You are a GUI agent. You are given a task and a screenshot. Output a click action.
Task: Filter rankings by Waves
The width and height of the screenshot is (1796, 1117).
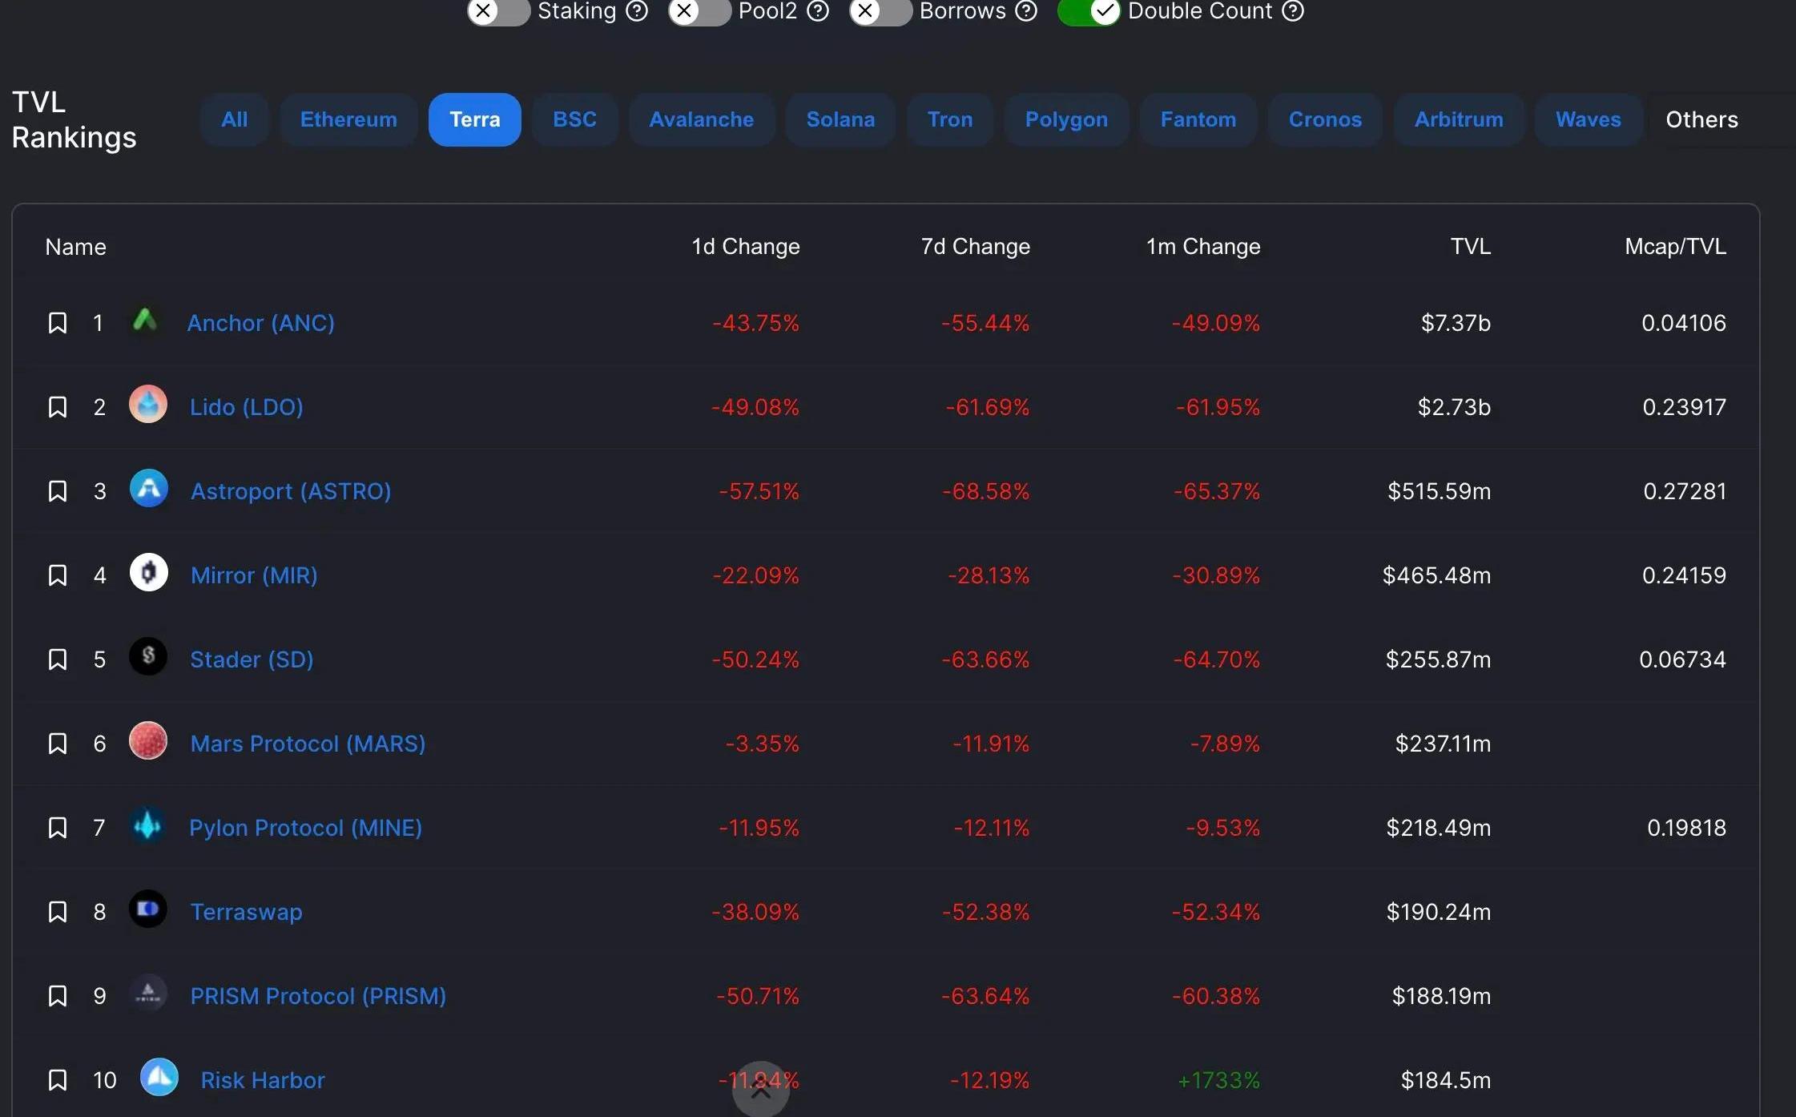(1589, 120)
